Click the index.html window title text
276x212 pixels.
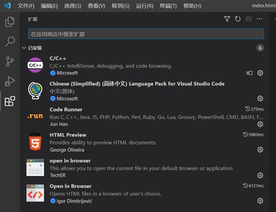pos(264,6)
